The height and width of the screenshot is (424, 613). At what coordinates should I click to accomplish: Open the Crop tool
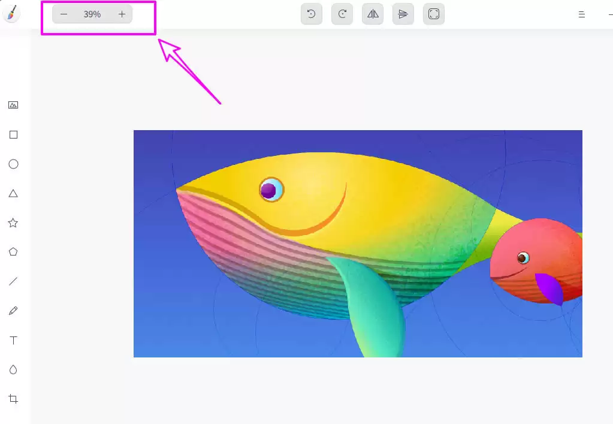tap(13, 399)
